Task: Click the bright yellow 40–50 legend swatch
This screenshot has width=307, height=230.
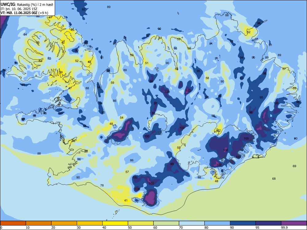Action: [x=115, y=223]
